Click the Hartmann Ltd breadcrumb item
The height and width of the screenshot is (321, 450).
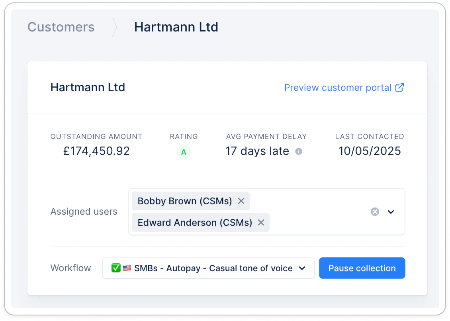pos(176,27)
